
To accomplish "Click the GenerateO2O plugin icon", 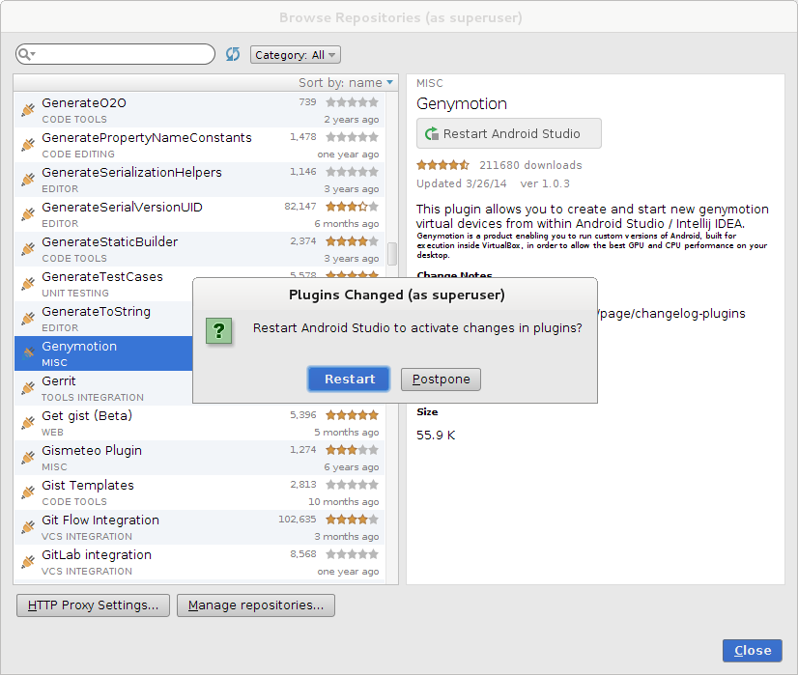I will 28,110.
